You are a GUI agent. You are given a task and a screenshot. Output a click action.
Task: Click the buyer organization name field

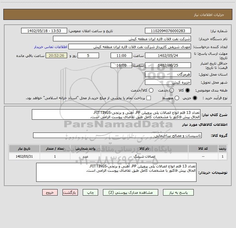point(122,39)
